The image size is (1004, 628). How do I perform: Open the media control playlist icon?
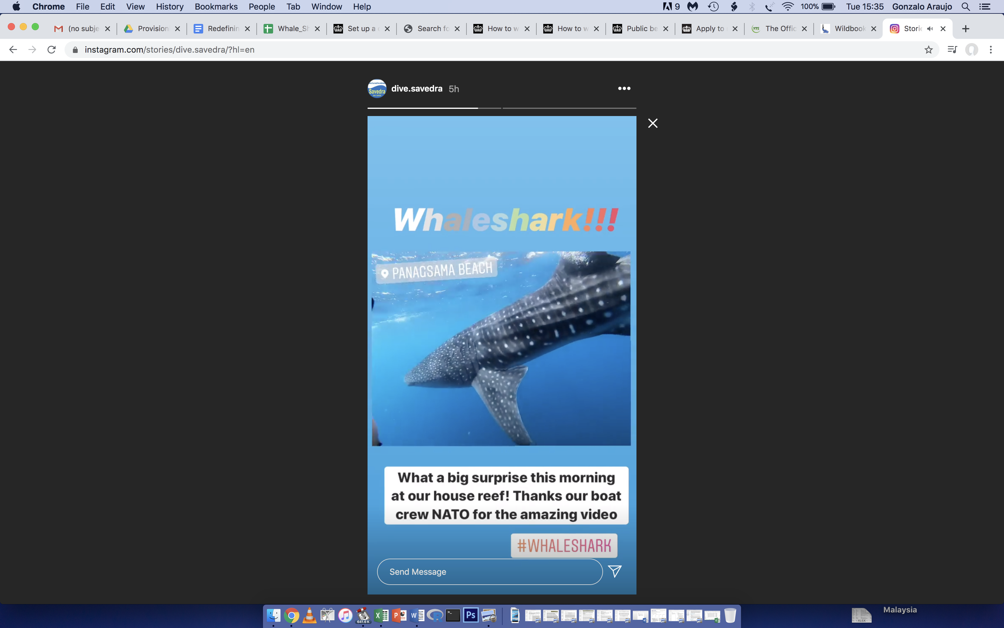pyautogui.click(x=952, y=50)
